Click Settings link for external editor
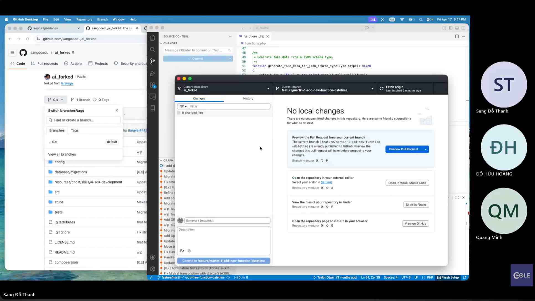This screenshot has height=301, width=535. click(x=327, y=182)
